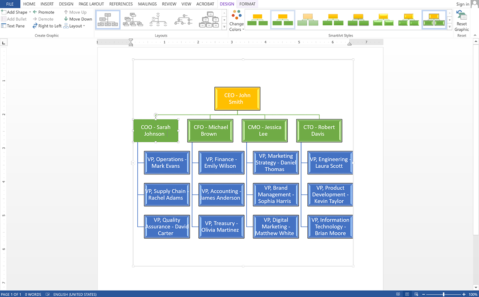Promote the selected shape
Image resolution: width=479 pixels, height=297 pixels.
[44, 12]
